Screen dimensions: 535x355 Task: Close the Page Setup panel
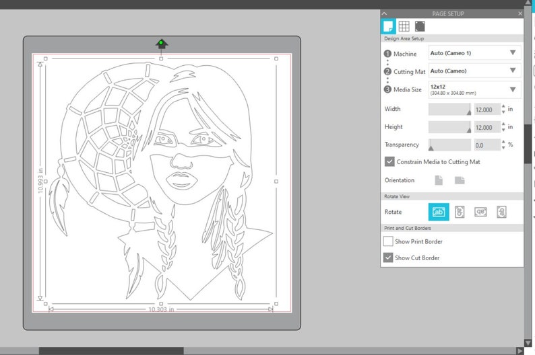[x=520, y=13]
